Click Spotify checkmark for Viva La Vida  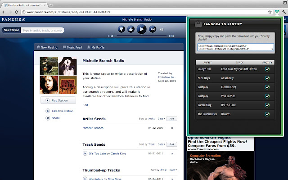coord(267,96)
